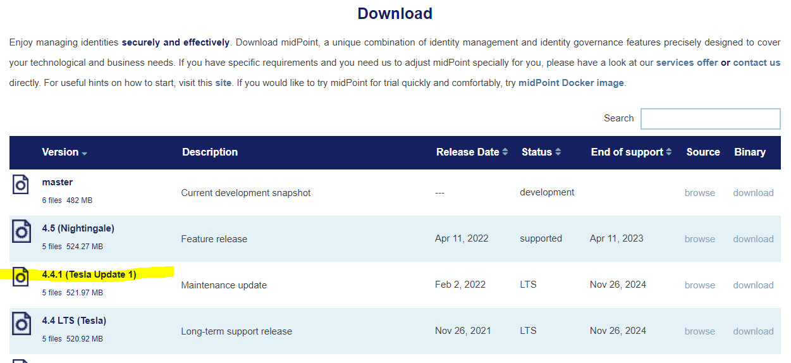Click the 'supported' status cell
The width and height of the screenshot is (791, 363).
541,239
